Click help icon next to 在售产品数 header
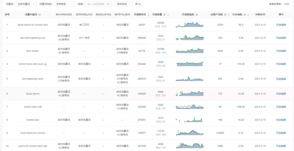 (x=225, y=14)
